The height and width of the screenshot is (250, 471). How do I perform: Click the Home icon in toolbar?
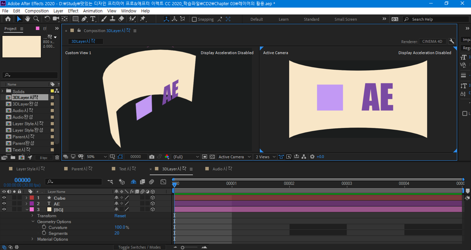(x=8, y=19)
